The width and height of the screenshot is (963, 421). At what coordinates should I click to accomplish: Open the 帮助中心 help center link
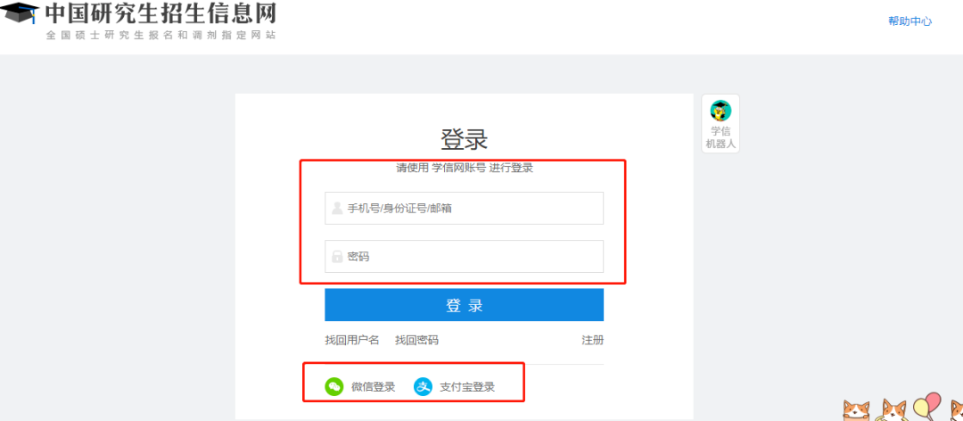coord(909,21)
